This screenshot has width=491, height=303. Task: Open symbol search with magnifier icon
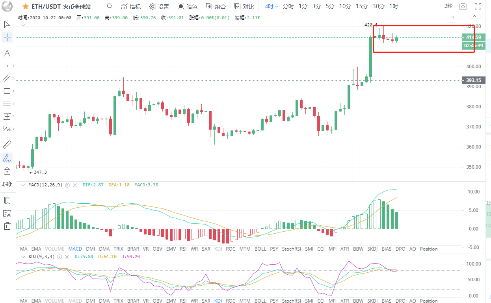pyautogui.click(x=110, y=6)
